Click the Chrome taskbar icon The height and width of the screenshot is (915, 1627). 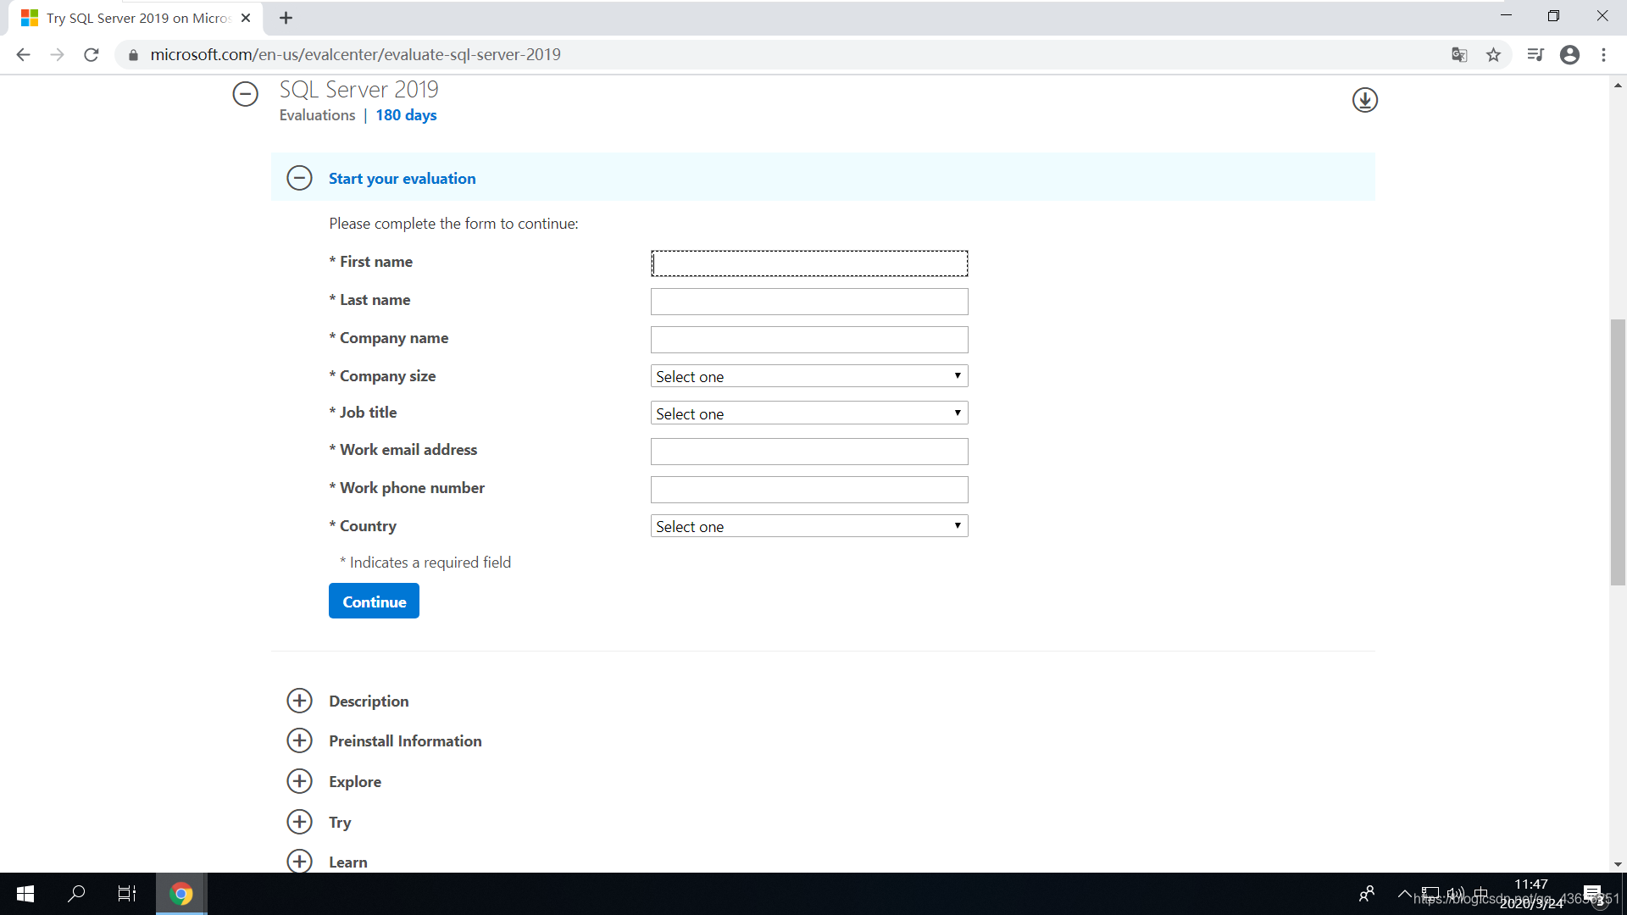(180, 894)
